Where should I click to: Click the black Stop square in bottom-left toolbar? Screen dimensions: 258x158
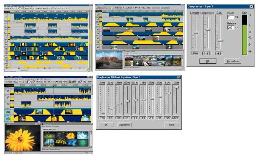pyautogui.click(x=57, y=82)
